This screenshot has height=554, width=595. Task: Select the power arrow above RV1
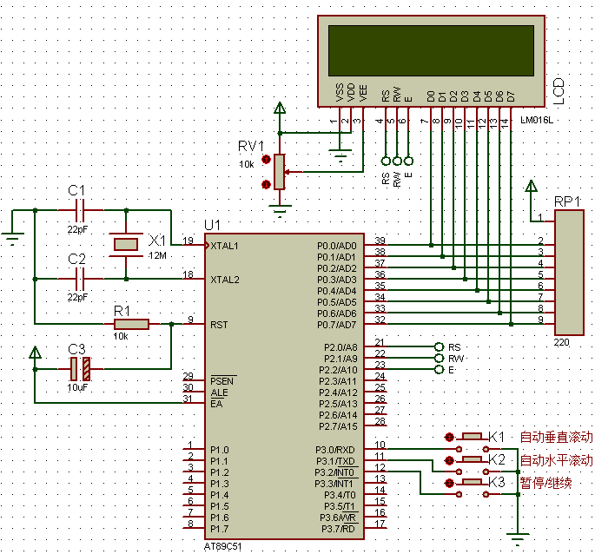[x=280, y=108]
